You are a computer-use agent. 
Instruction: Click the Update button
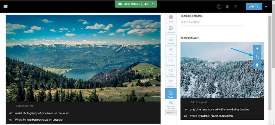pyautogui.click(x=253, y=7)
